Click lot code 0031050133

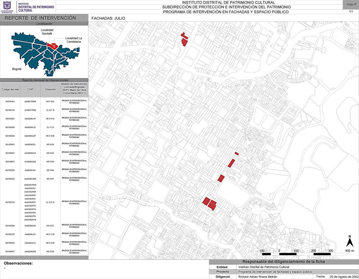coord(10,202)
